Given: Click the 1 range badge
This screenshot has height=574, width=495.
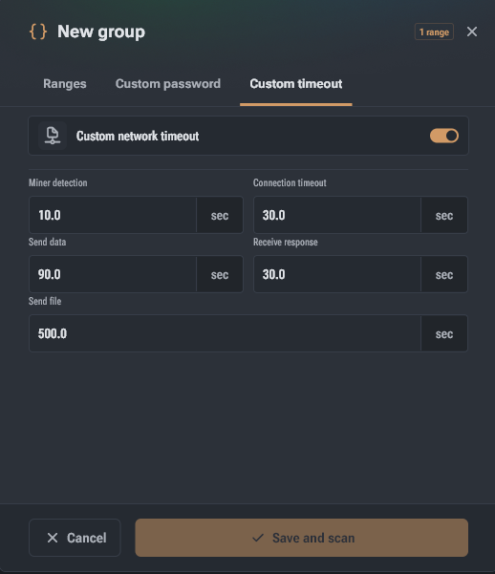Looking at the screenshot, I should (x=434, y=32).
